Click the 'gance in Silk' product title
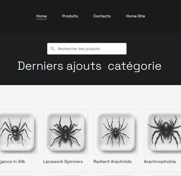 coord(13,162)
